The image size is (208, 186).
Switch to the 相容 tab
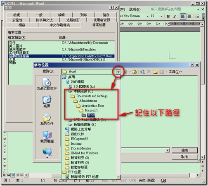click(x=22, y=25)
